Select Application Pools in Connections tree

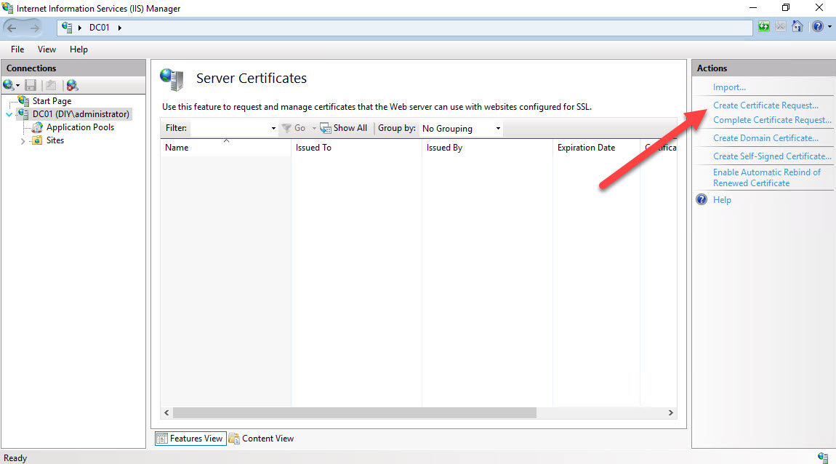point(80,127)
